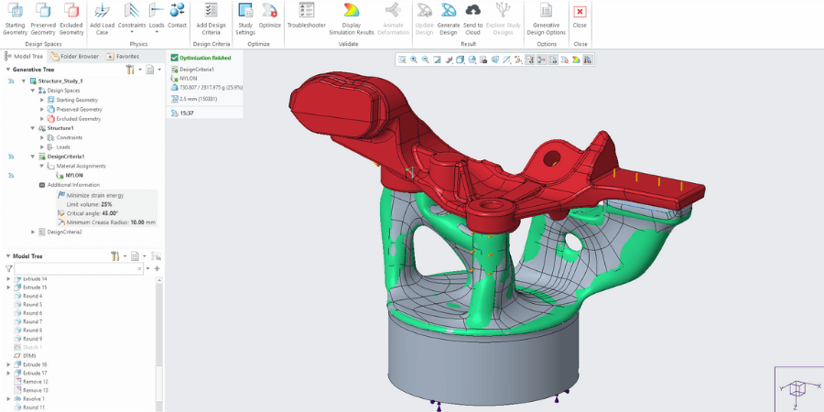
Task: Click the Generate Design button
Action: 449,11
